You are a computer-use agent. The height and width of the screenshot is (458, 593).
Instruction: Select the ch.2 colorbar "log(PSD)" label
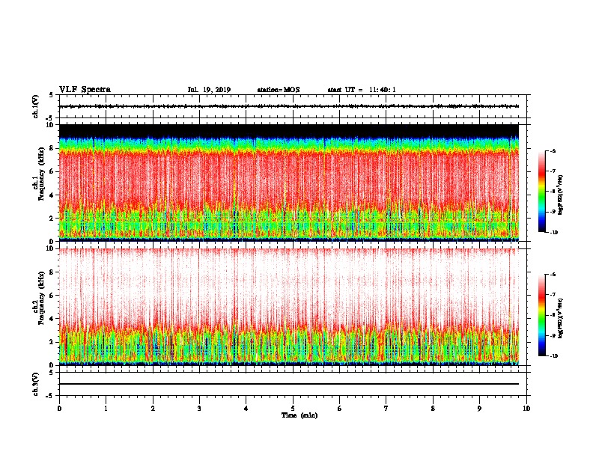(x=561, y=318)
